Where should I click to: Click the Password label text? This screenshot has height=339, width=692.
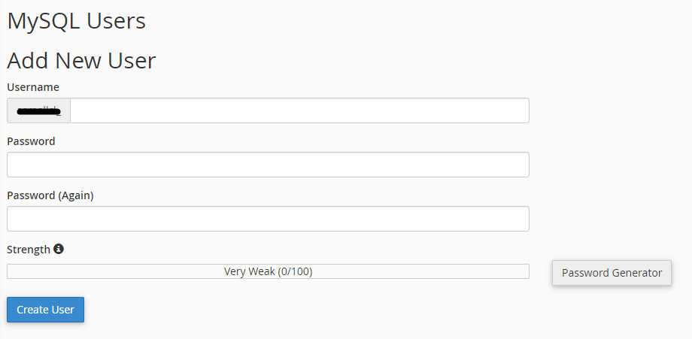click(31, 141)
